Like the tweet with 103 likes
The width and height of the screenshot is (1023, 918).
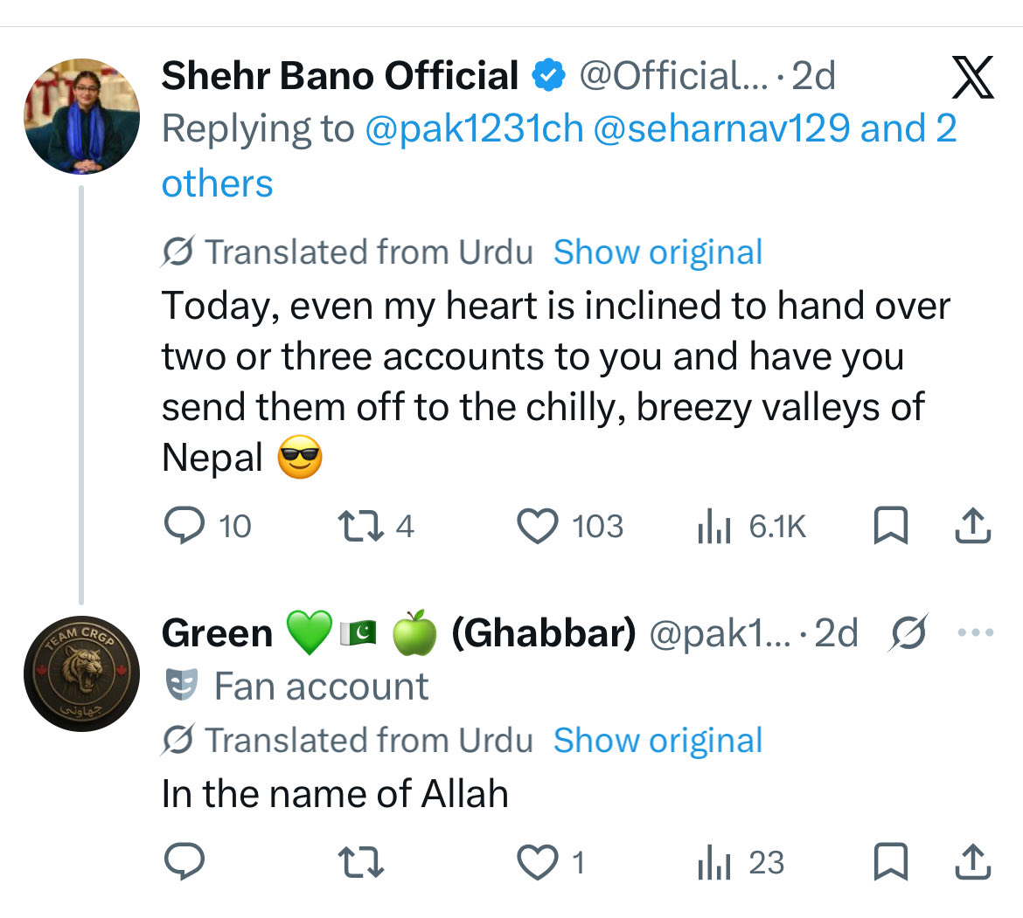pyautogui.click(x=538, y=526)
